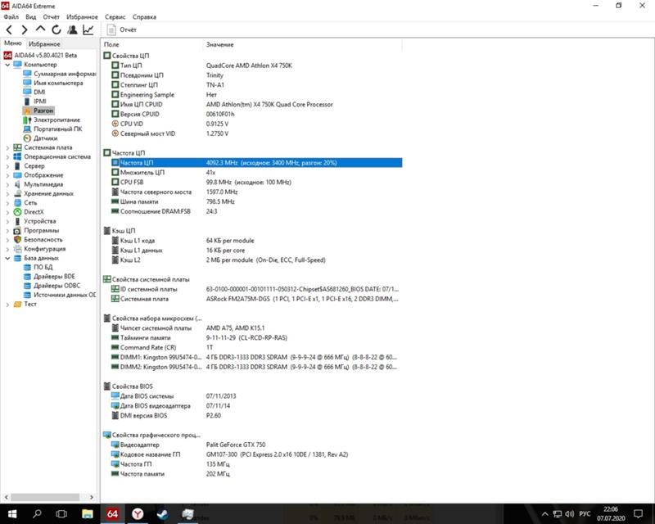Collapse the Компьютер tree node
Image resolution: width=655 pixels, height=524 pixels.
click(x=7, y=65)
